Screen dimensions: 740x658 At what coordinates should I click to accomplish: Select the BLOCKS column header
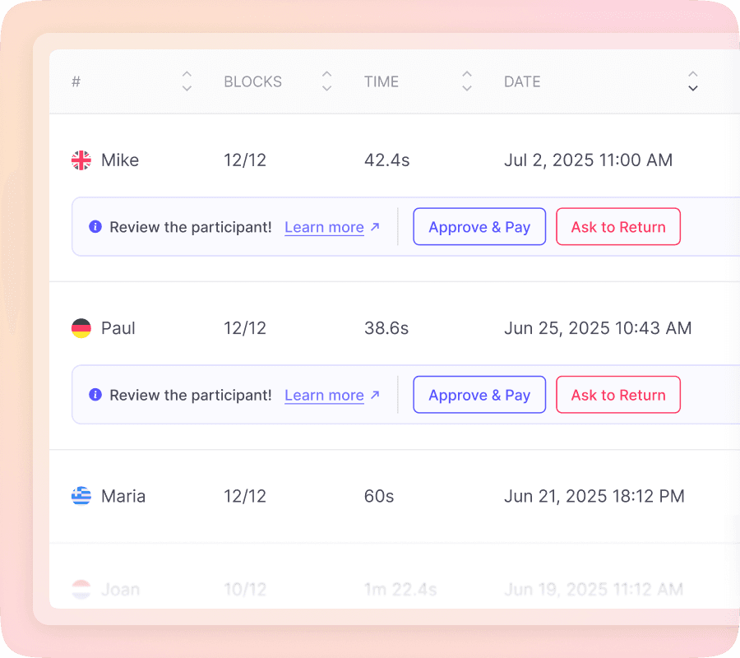(x=252, y=81)
